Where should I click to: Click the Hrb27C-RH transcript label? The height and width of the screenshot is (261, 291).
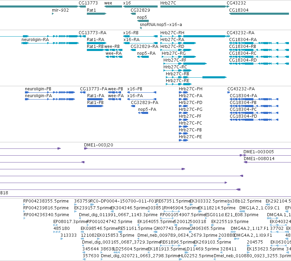[x=172, y=33]
